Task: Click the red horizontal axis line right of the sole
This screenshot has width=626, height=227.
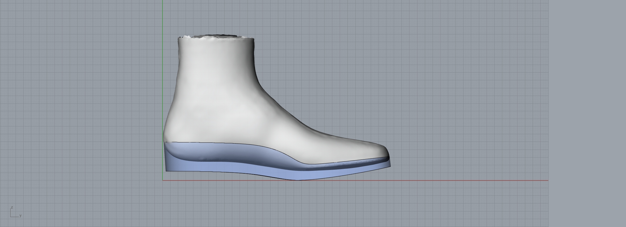Action: [x=455, y=180]
